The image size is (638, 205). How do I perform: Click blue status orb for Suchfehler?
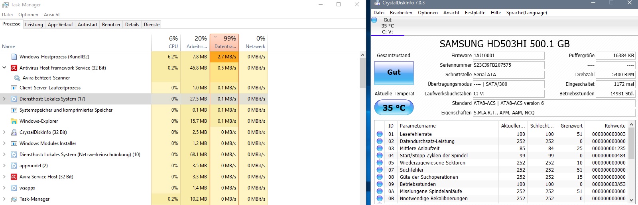[380, 170]
